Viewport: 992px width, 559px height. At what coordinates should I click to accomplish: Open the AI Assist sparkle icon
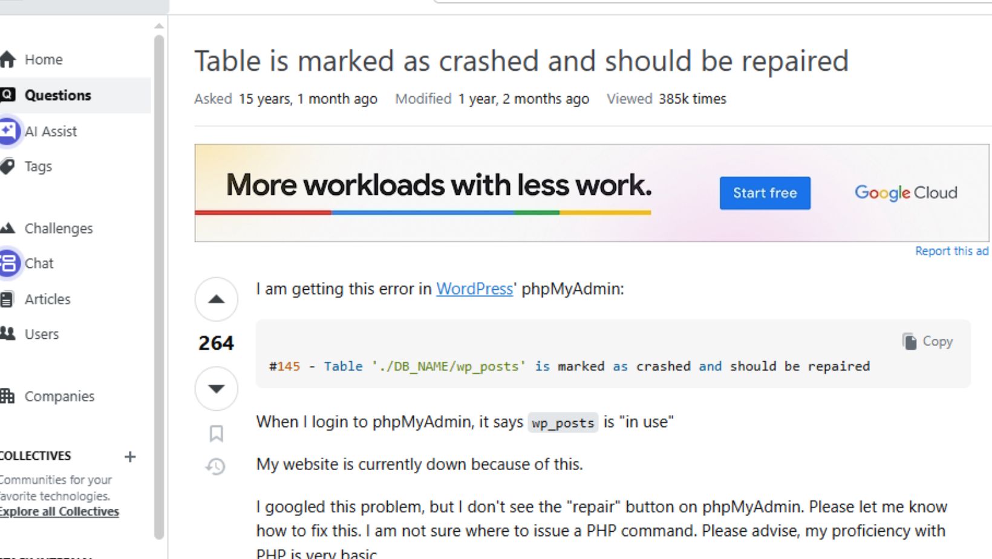(8, 131)
